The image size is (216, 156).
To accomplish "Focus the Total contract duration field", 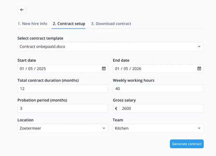I will (63, 89).
